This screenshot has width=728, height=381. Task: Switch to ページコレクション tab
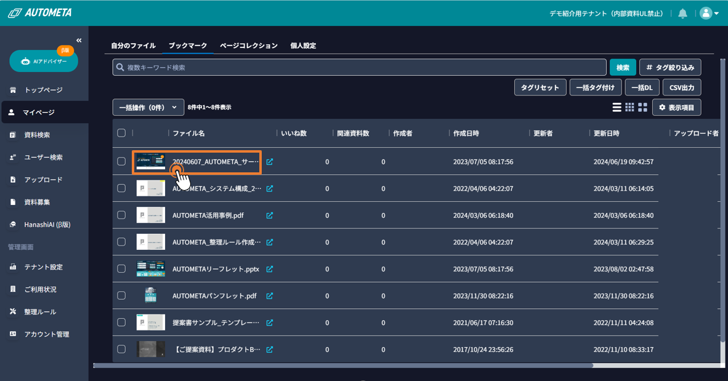(249, 46)
